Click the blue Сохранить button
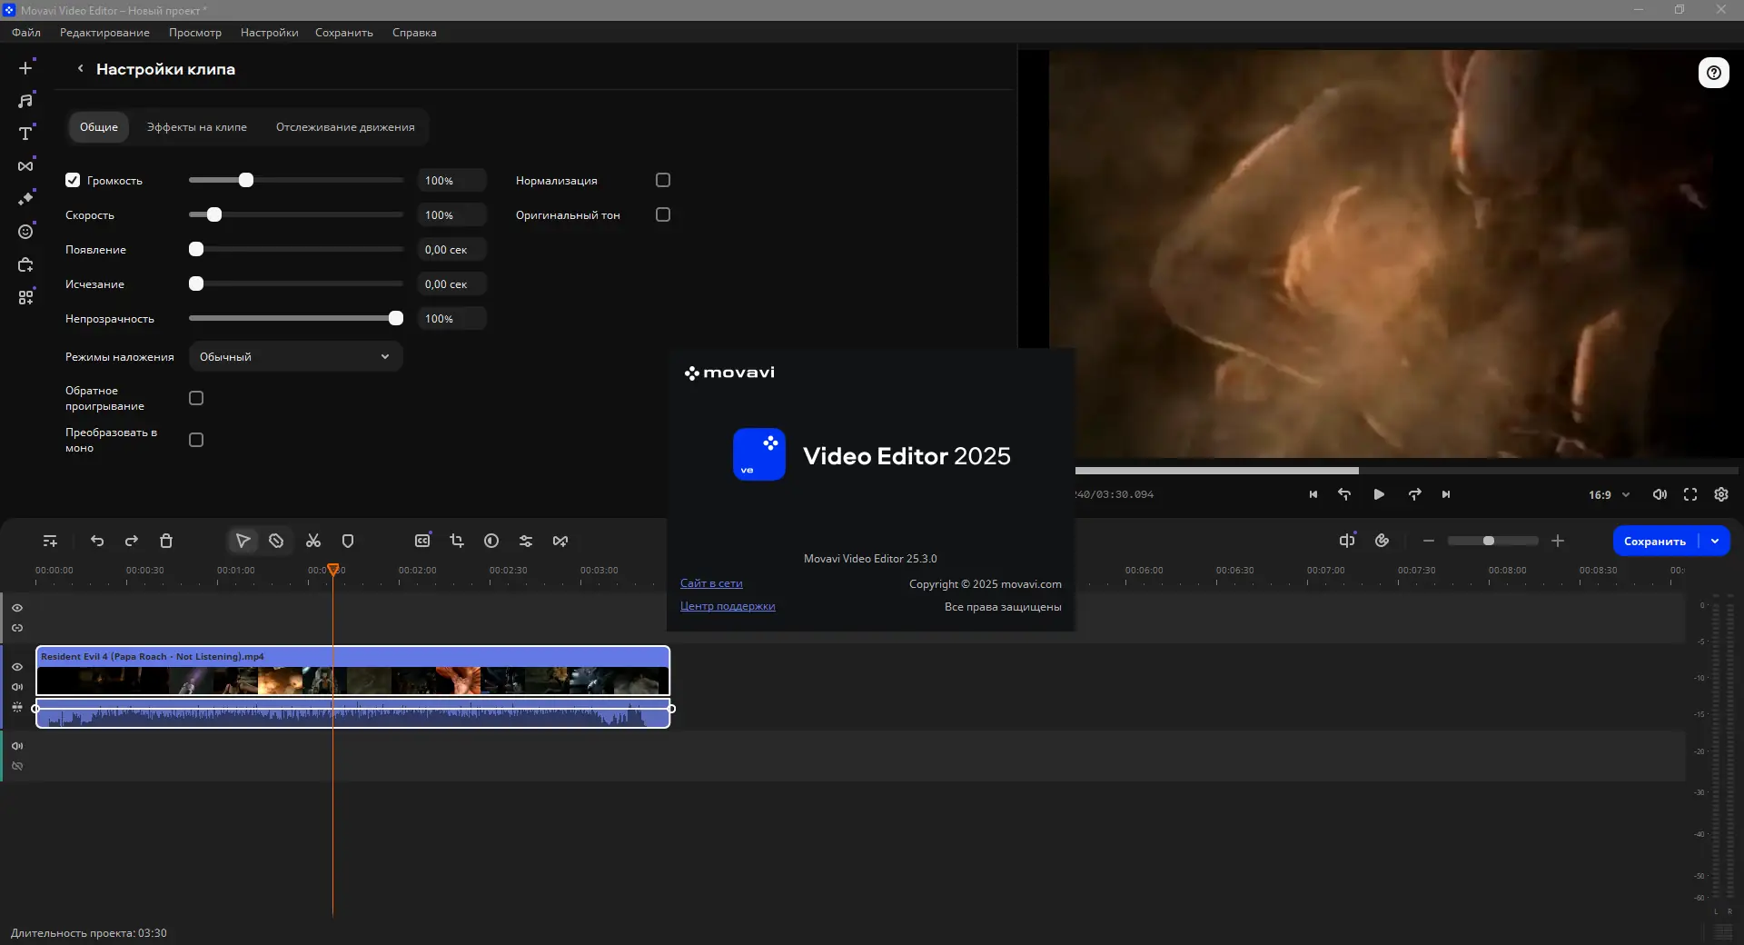This screenshot has width=1744, height=945. [x=1654, y=541]
